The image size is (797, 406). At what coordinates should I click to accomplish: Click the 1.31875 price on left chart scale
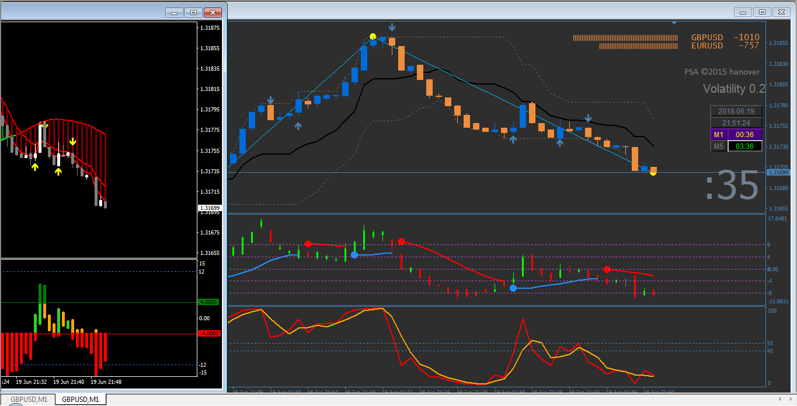point(210,28)
